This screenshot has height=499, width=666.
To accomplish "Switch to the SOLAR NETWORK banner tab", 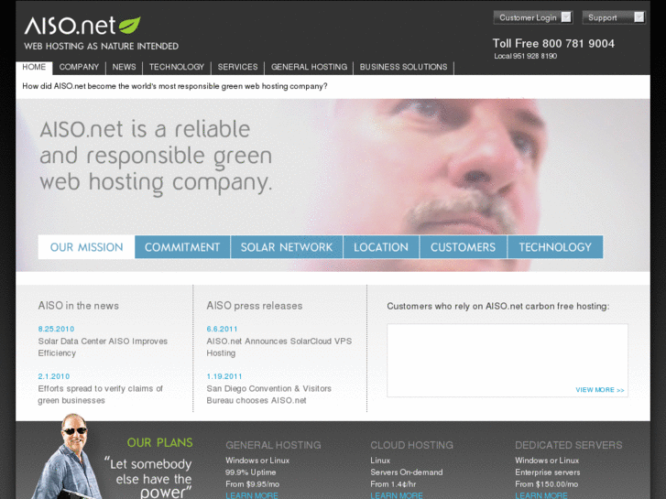I will point(287,247).
